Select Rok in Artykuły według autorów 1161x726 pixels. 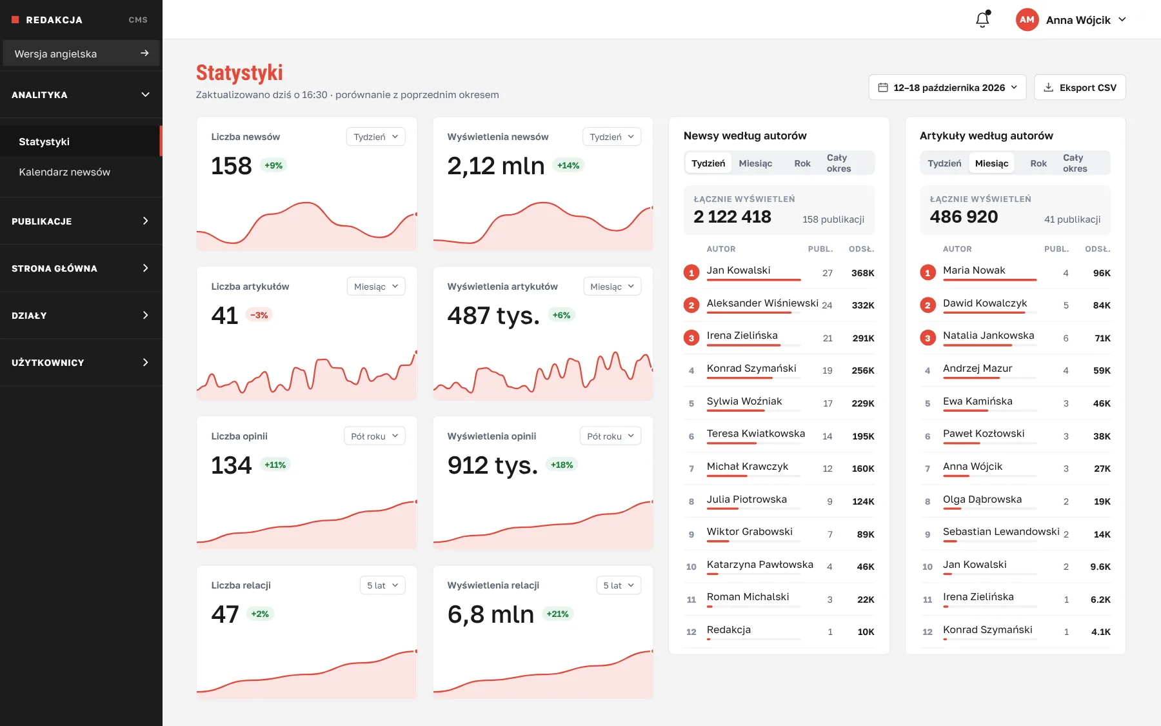1038,163
